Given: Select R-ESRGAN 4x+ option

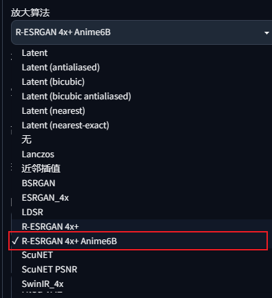Looking at the screenshot, I should point(142,226).
